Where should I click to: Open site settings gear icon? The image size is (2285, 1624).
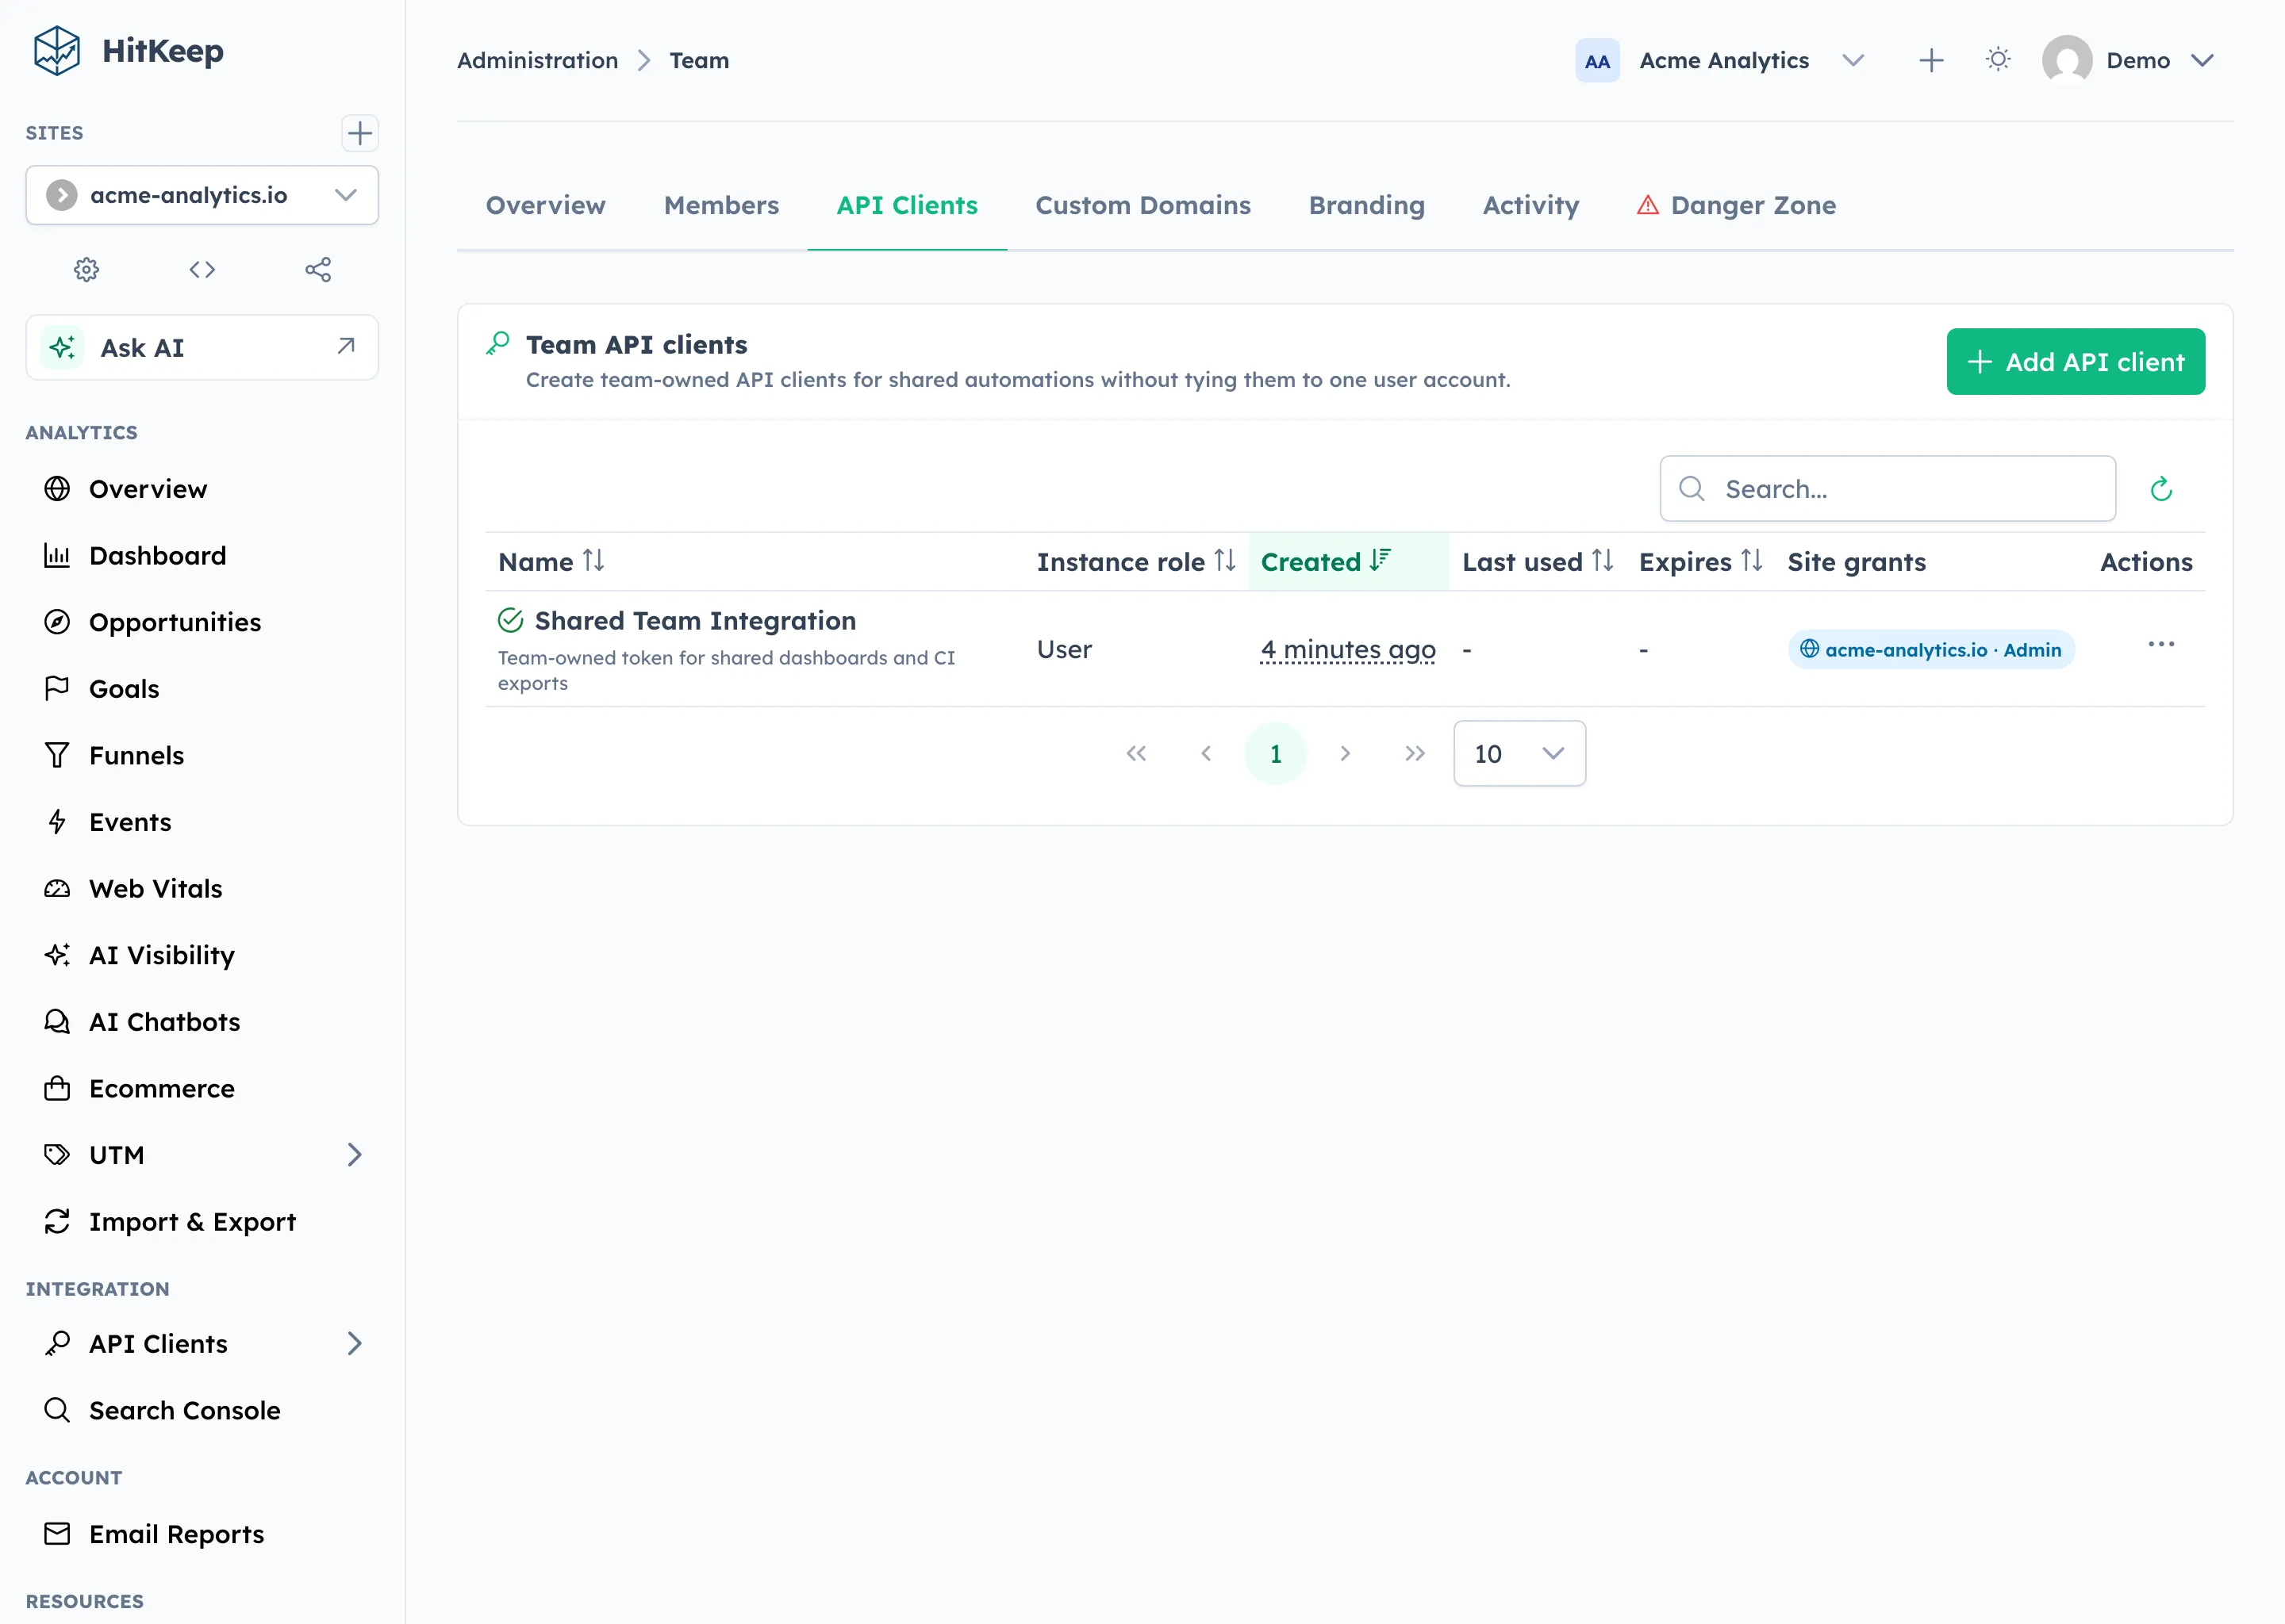[87, 269]
